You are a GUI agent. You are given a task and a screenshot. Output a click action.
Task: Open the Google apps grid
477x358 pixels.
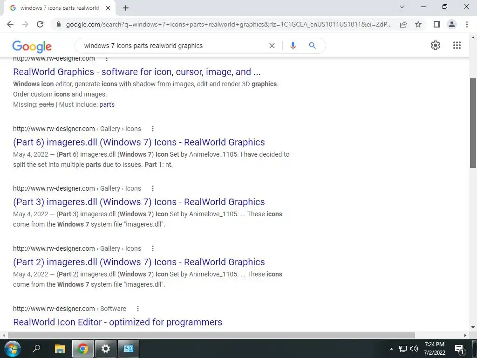tap(457, 45)
